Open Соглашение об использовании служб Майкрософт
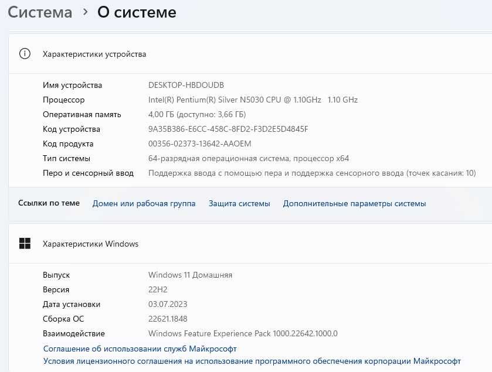 (x=140, y=349)
